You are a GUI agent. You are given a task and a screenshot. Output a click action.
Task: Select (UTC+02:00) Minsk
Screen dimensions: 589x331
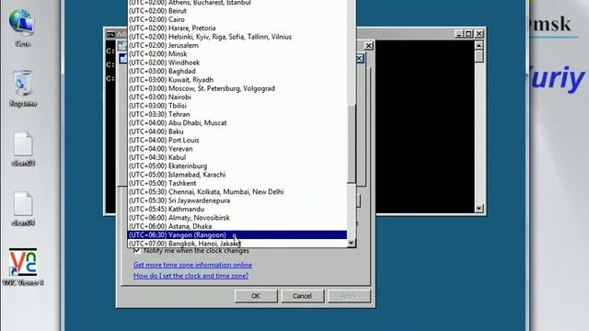coord(237,53)
